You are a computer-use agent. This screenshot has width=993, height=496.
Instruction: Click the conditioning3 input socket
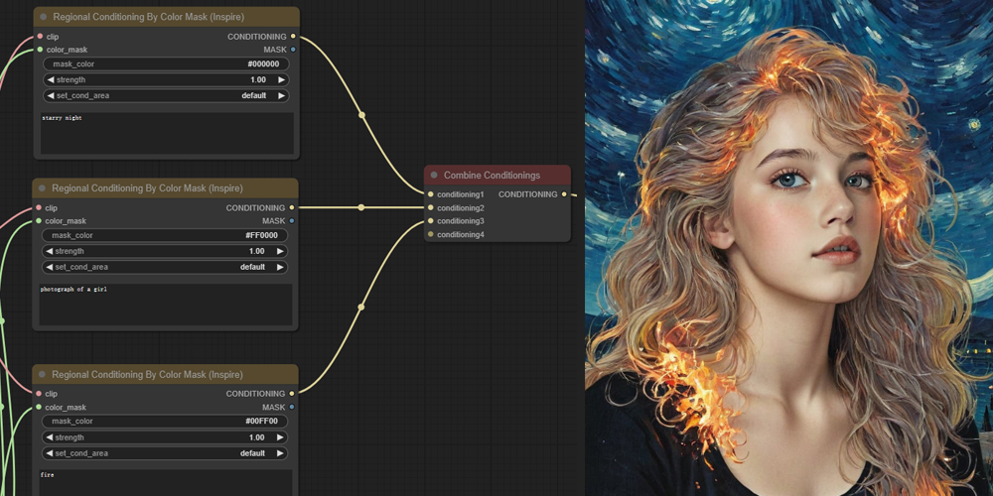pyautogui.click(x=431, y=221)
